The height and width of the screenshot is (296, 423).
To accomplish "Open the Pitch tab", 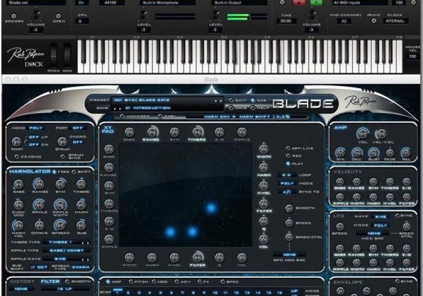I will click(131, 281).
